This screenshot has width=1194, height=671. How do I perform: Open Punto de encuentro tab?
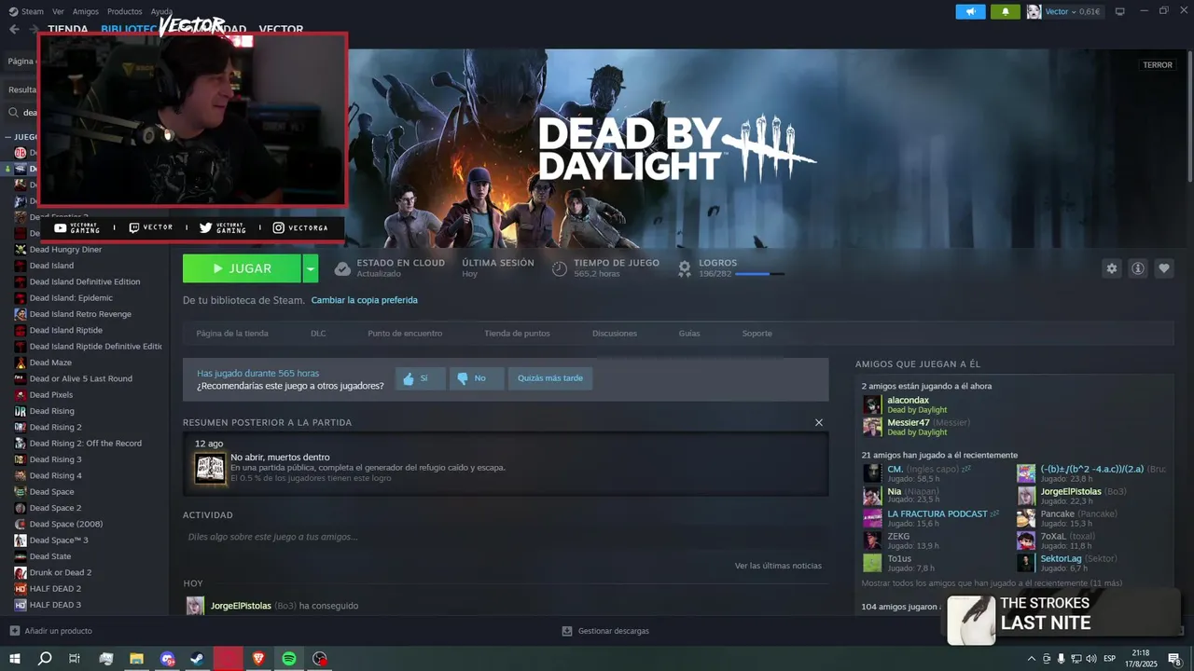[x=405, y=334]
